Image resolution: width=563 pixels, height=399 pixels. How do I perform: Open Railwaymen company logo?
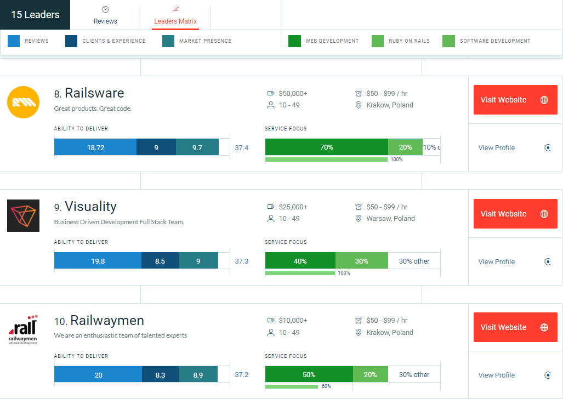pyautogui.click(x=24, y=329)
